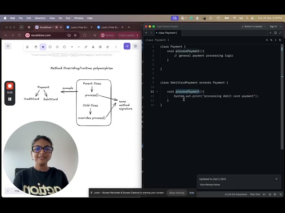Click Sign In in Zed
Image resolution: width=285 pixels, height=213 pixels.
[273, 27]
